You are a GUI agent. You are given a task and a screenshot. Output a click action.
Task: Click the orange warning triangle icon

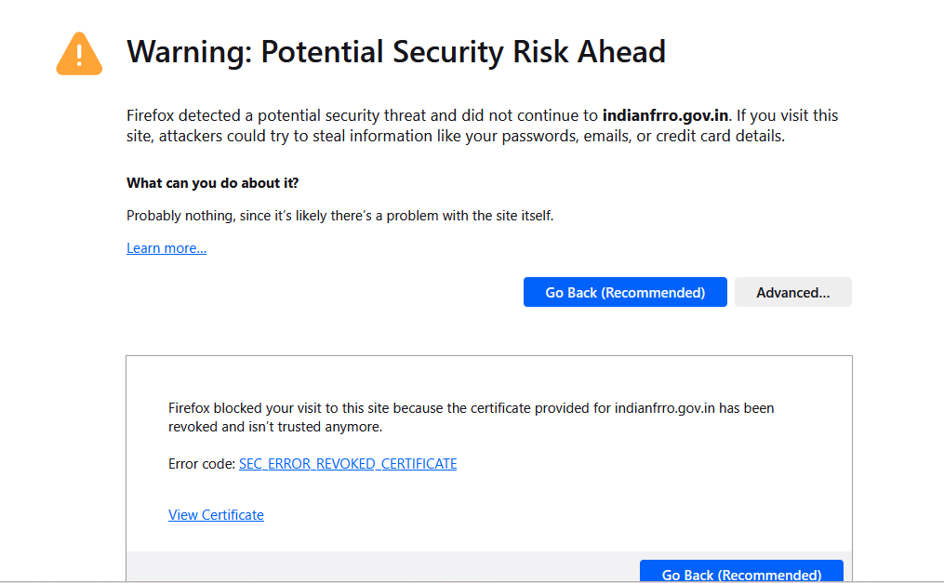(x=79, y=54)
